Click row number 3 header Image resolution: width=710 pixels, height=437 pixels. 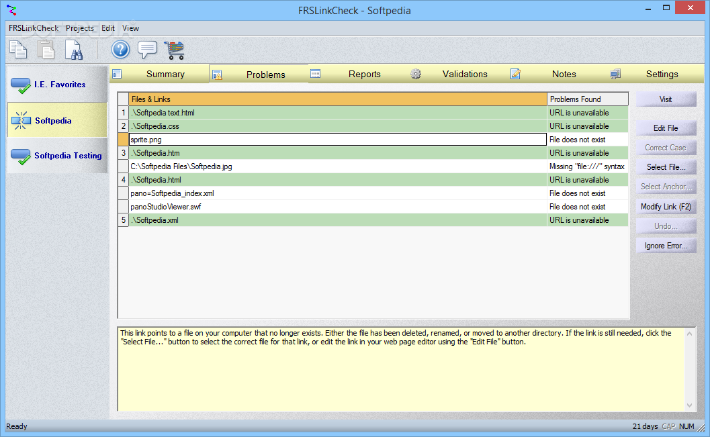123,153
